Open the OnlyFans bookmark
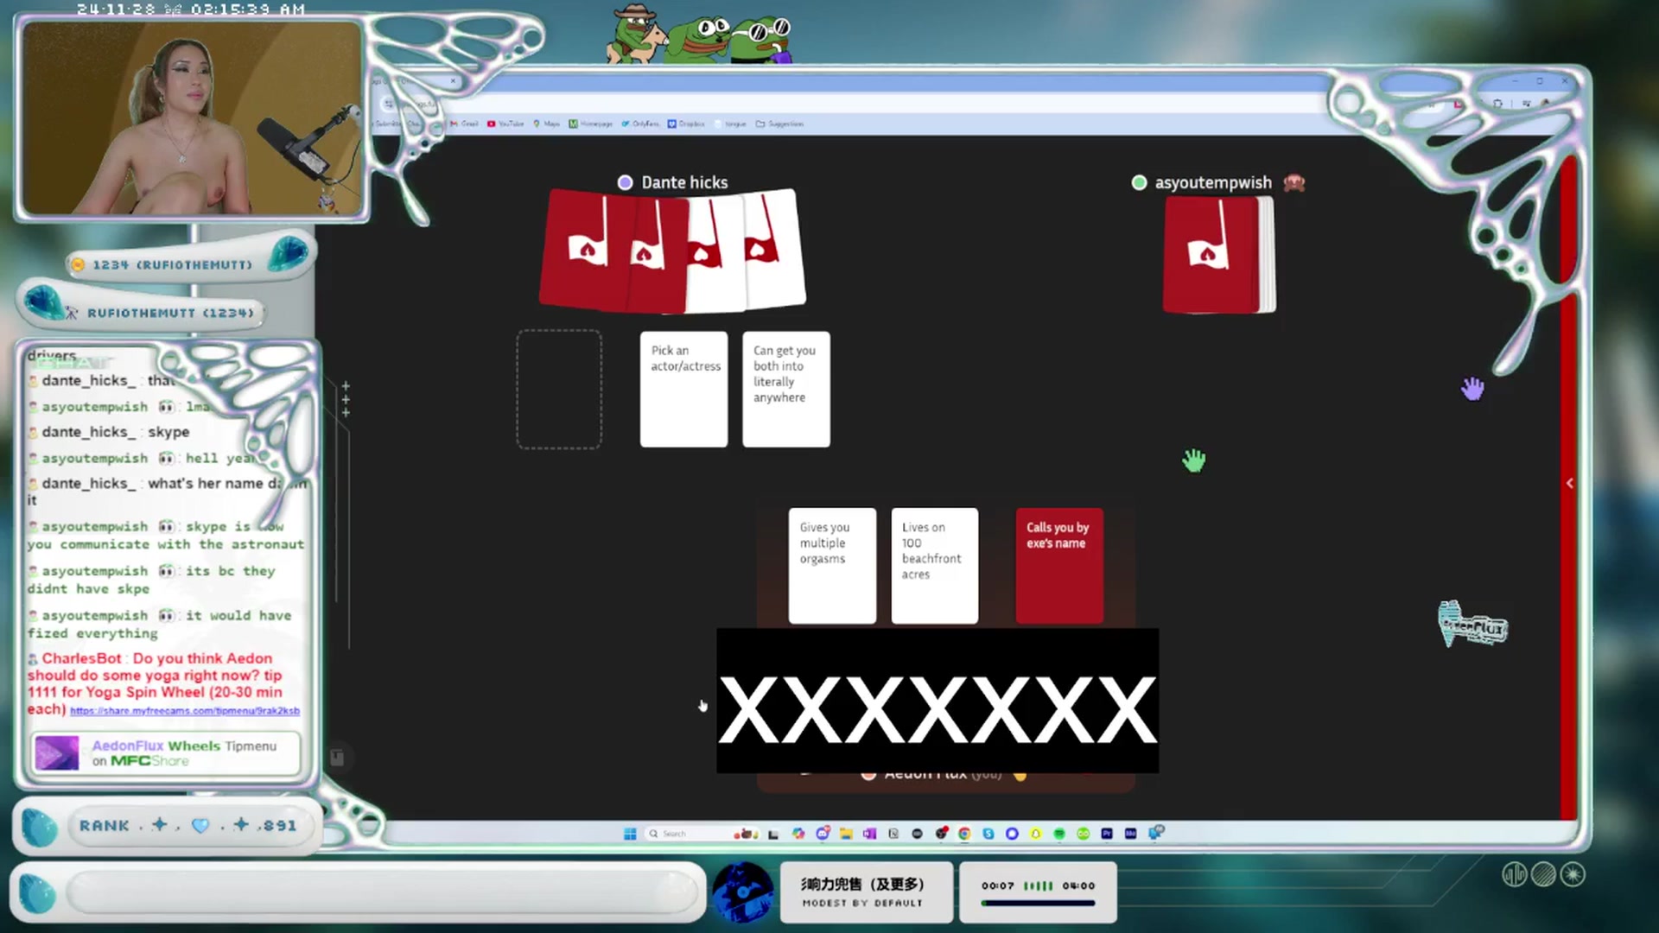The width and height of the screenshot is (1659, 933). tap(640, 124)
